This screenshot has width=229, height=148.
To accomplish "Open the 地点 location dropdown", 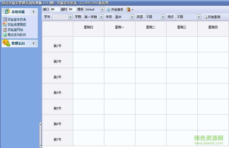I will pyautogui.click(x=199, y=17).
